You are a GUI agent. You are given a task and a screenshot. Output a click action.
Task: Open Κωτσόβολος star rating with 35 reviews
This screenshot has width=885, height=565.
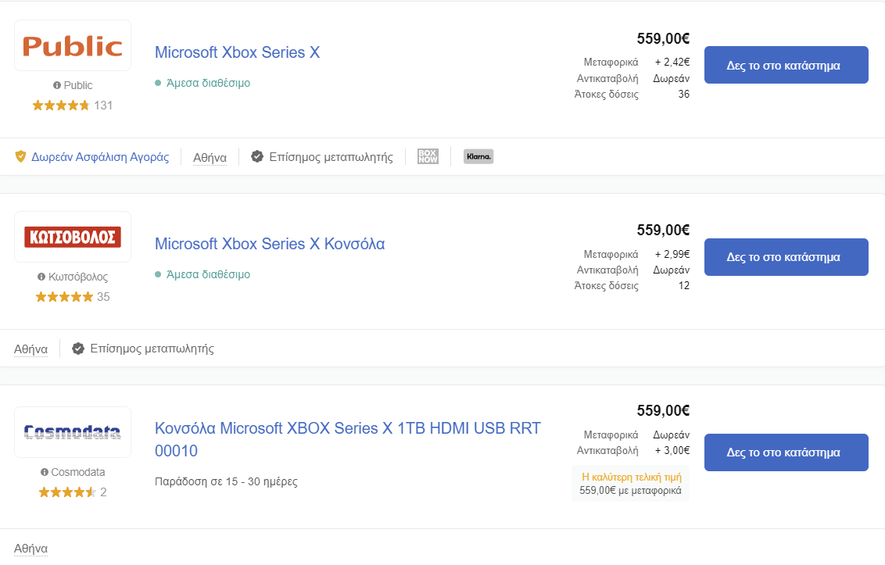[x=72, y=297]
